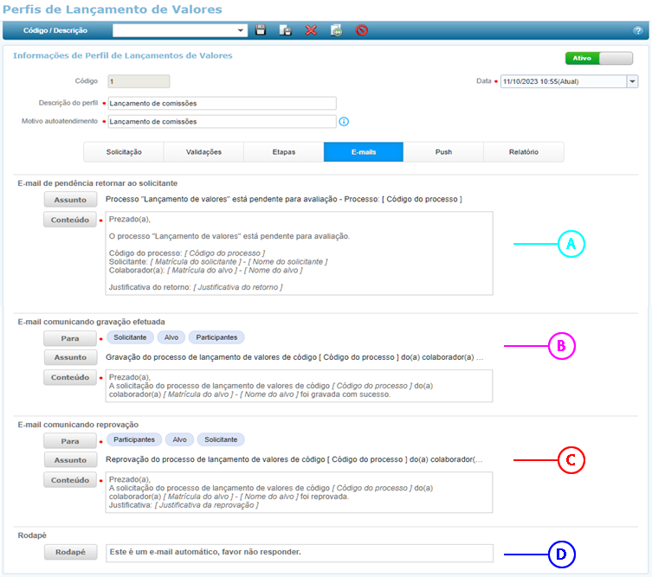The image size is (652, 577).
Task: Click Participantes recipient chip in gravação efetuada
Action: coord(216,337)
